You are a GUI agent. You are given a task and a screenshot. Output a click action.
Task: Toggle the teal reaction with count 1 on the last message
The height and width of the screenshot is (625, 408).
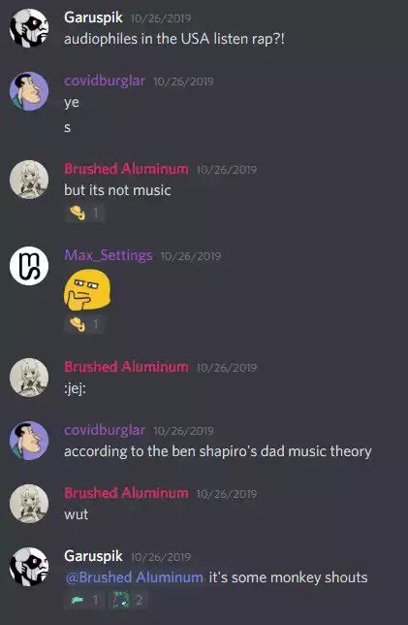tap(84, 601)
